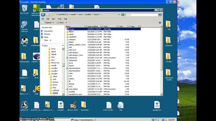This screenshot has width=216, height=121.
Task: Open the openssl zip on desktop
Action: coord(48,106)
